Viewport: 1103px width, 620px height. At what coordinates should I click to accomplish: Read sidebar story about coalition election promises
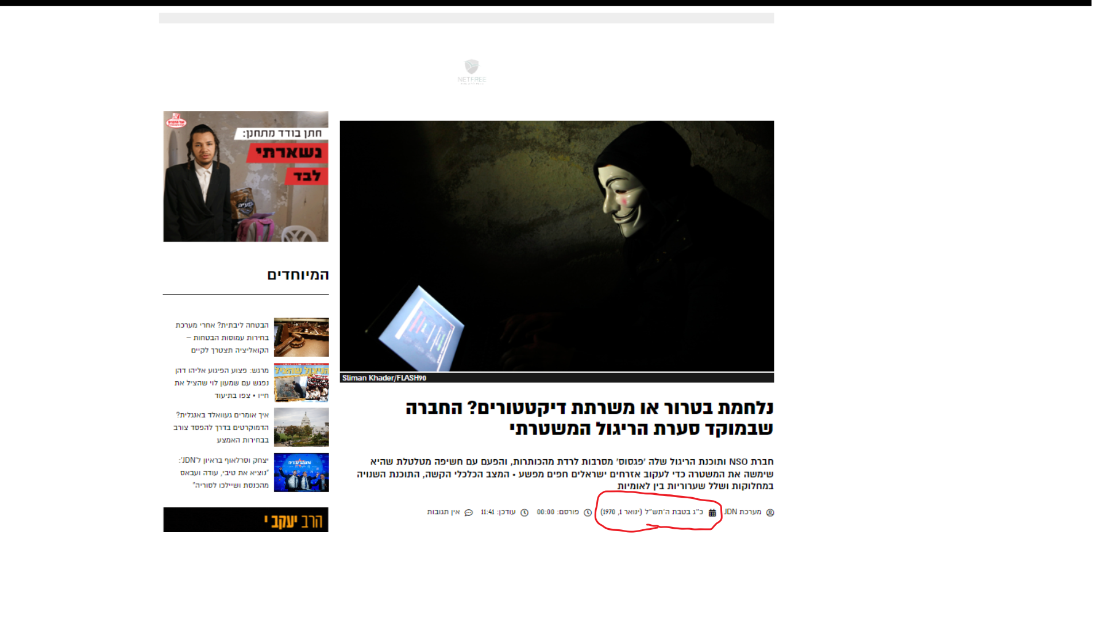(x=223, y=338)
